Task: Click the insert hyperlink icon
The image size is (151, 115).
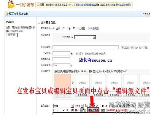Action: coord(72,110)
